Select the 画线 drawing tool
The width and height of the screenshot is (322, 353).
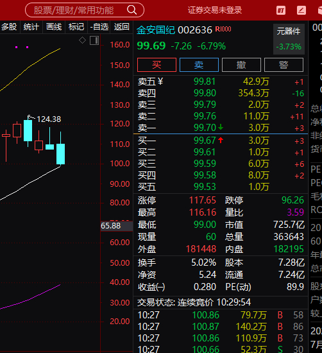pyautogui.click(x=54, y=27)
